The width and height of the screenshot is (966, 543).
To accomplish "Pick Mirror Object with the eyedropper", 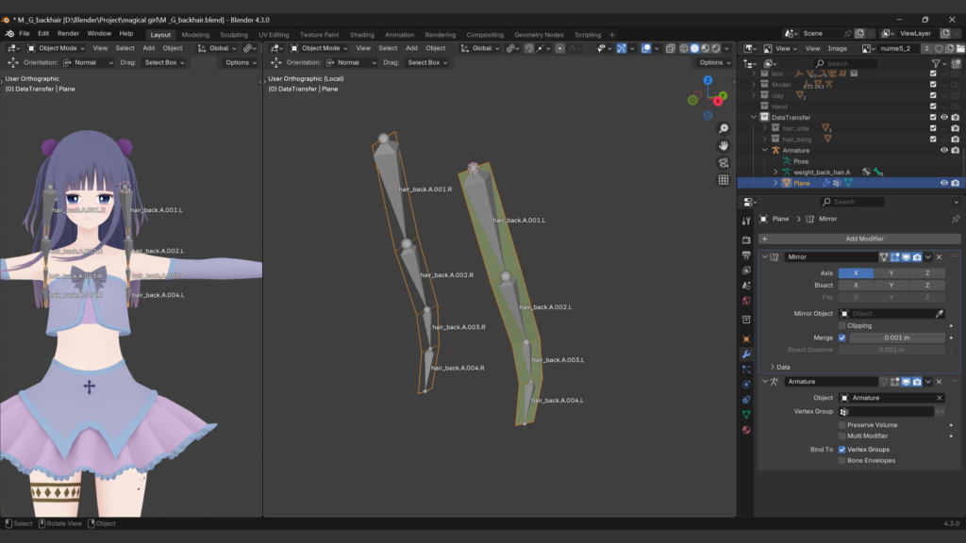I will (x=940, y=313).
